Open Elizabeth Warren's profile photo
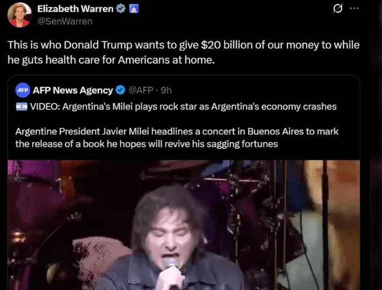 coord(19,15)
